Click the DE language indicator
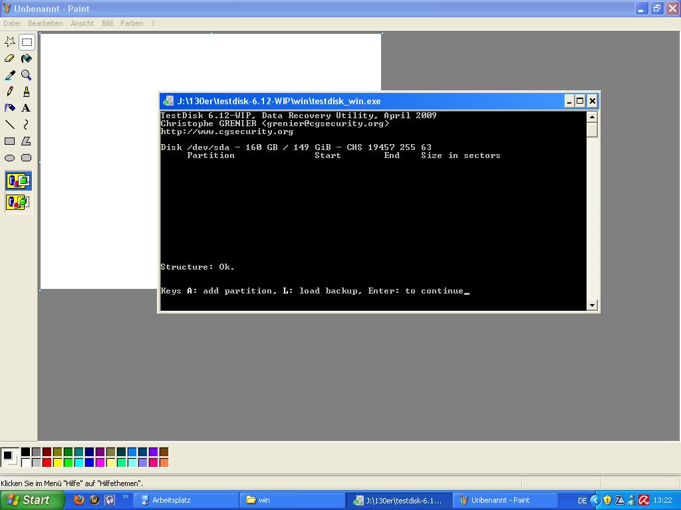Viewport: 681px width, 510px height. 582,501
